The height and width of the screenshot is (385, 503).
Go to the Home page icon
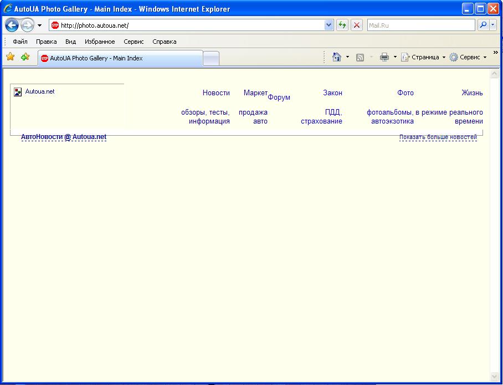[336, 57]
